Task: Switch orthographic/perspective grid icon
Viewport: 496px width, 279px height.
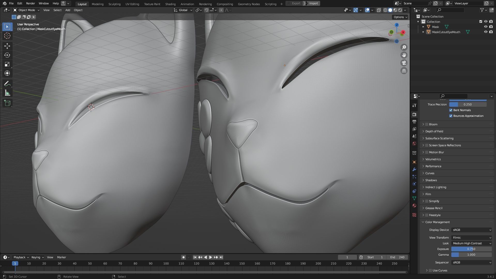Action: tap(404, 71)
